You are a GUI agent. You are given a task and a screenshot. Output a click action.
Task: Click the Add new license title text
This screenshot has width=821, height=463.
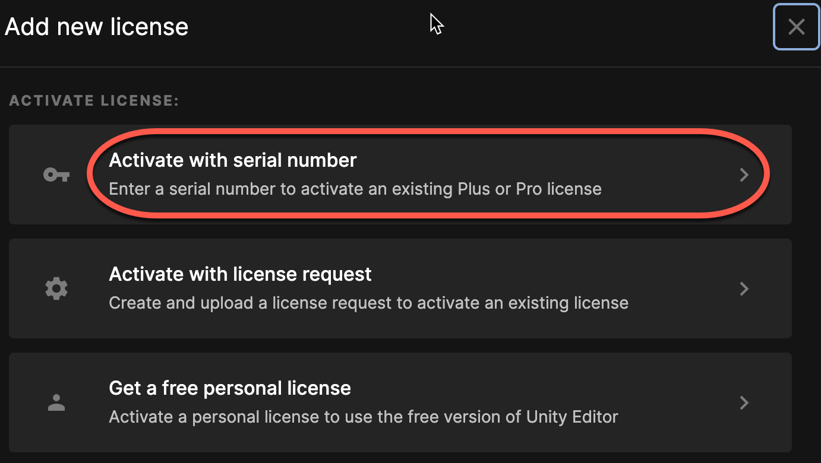(96, 26)
